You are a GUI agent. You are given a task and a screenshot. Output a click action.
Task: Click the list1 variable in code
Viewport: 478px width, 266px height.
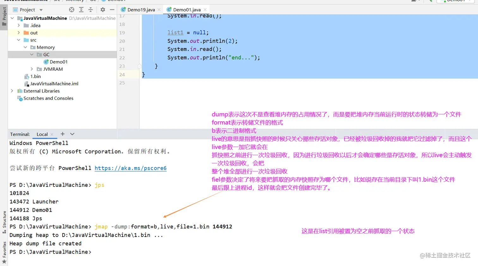pyautogui.click(x=175, y=33)
